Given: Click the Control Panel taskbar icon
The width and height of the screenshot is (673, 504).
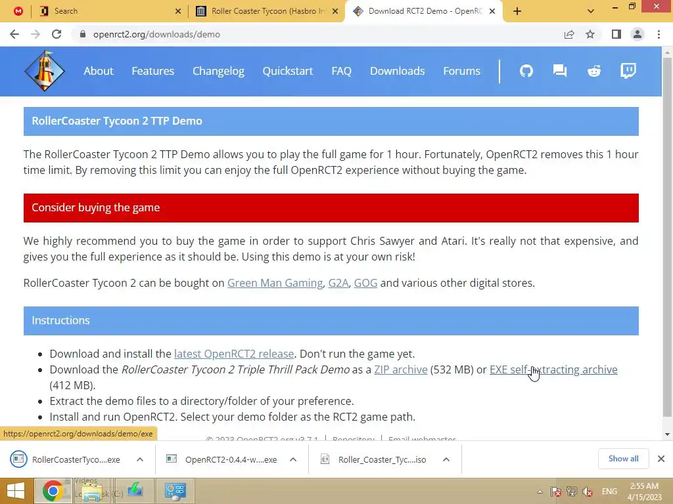Looking at the screenshot, I should (x=175, y=491).
